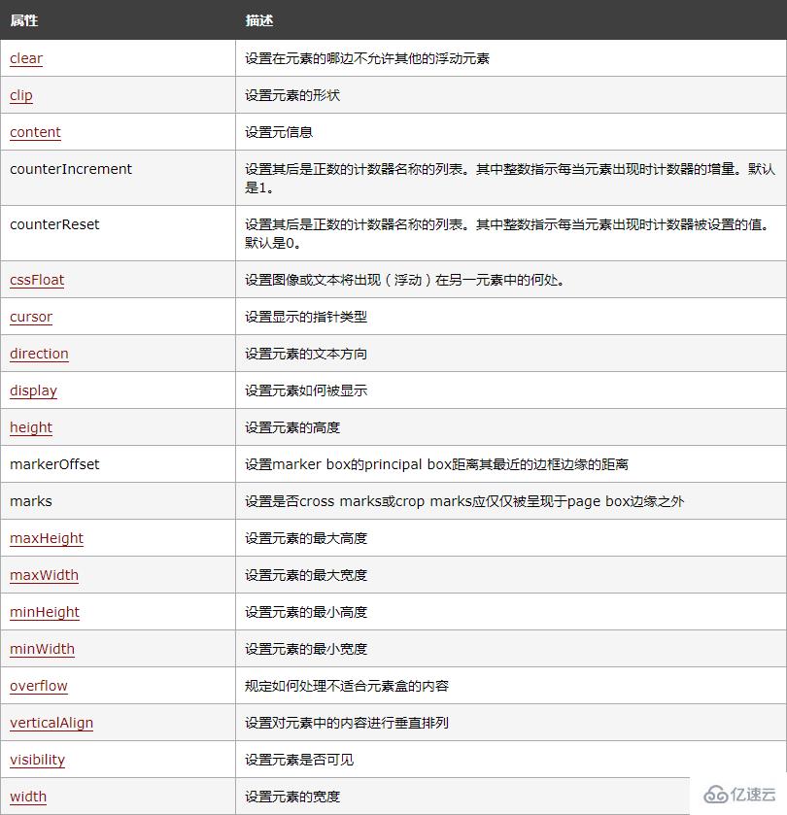Open the display property link

coord(33,391)
